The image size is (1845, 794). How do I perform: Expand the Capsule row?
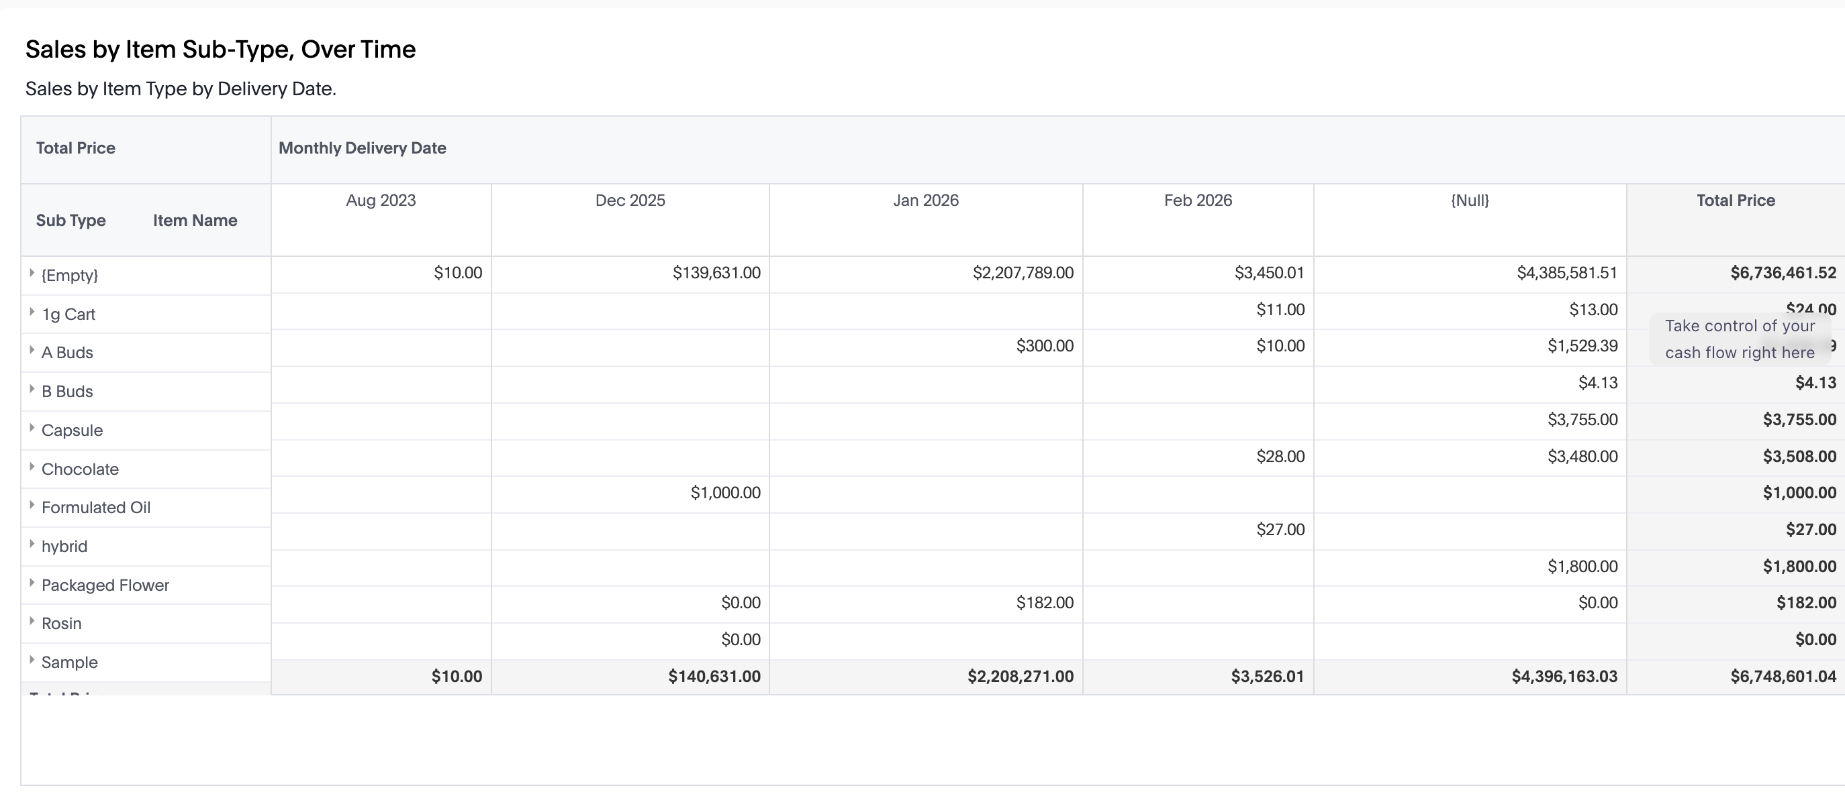click(x=32, y=428)
